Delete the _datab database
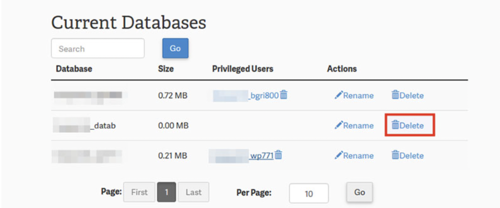500x208 pixels. 407,125
